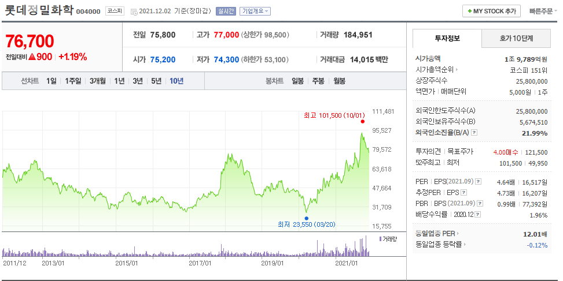Click the red 최고 marker dot on chart
This screenshot has height=281, width=563.
point(363,121)
